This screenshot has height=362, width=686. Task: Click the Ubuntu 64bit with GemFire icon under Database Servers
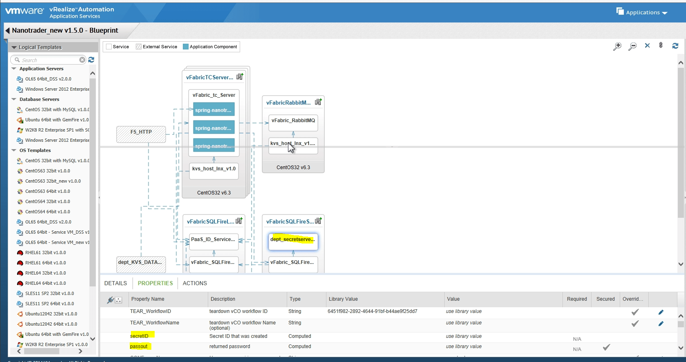[x=20, y=120]
